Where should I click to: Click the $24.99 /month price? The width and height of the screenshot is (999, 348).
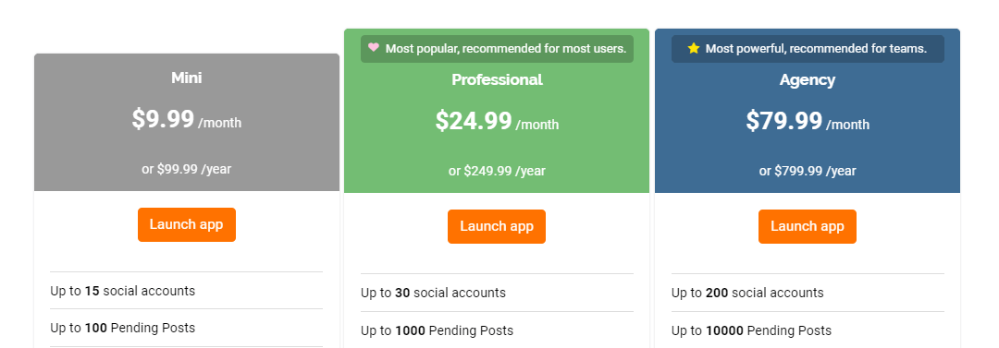click(x=497, y=122)
